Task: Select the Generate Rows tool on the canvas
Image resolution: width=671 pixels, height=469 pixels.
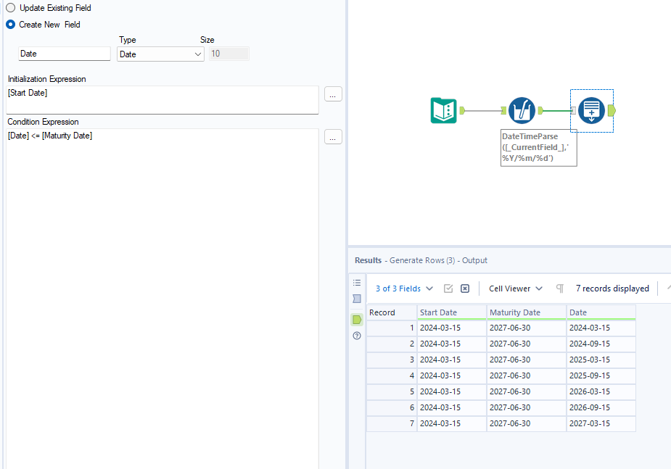Action: coord(591,111)
